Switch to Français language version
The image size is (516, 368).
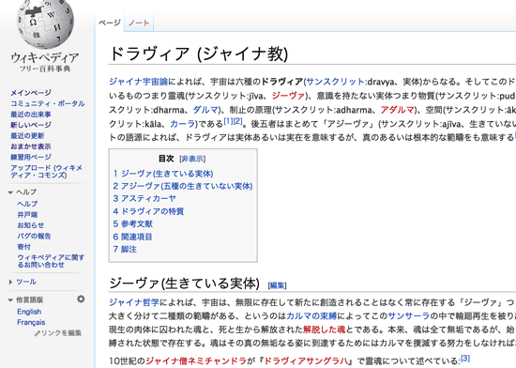[31, 322]
